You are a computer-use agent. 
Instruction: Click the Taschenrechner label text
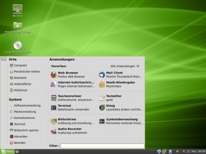70,96
